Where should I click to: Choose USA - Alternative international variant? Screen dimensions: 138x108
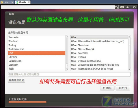[99, 41]
